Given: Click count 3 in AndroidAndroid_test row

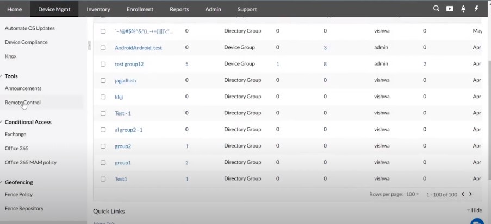Looking at the screenshot, I should 325,48.
